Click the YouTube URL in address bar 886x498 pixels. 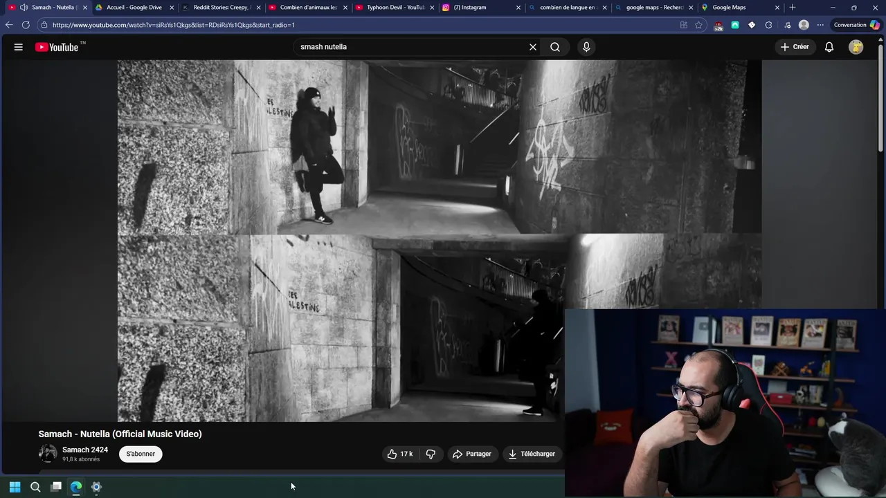click(x=174, y=25)
